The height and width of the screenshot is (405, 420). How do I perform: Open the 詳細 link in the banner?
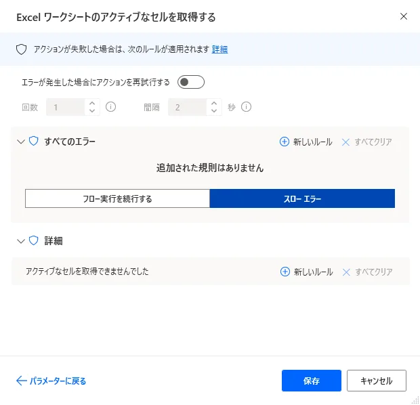(x=219, y=49)
